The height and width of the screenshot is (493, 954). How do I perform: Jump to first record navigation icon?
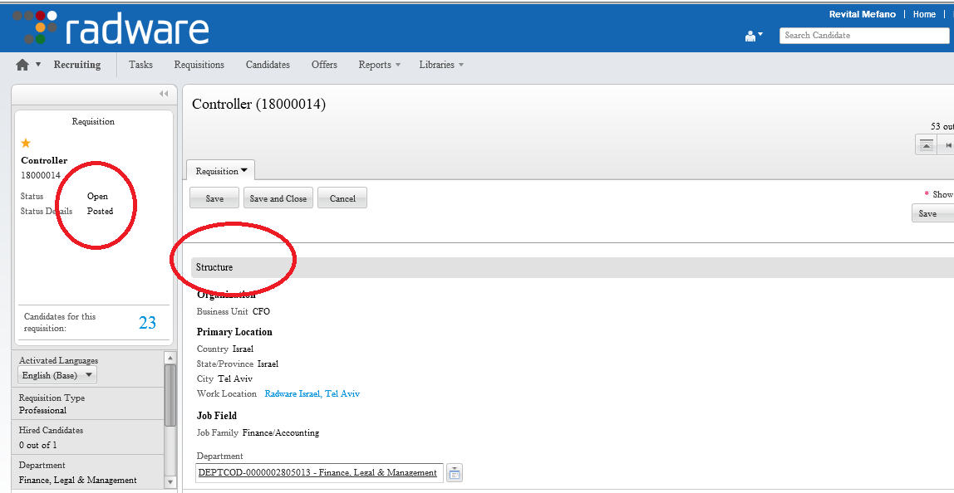point(948,144)
